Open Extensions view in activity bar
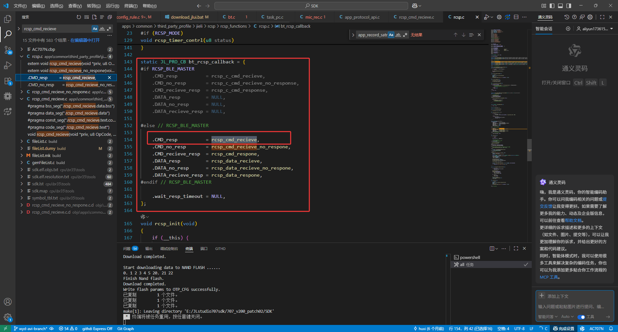 tap(8, 81)
